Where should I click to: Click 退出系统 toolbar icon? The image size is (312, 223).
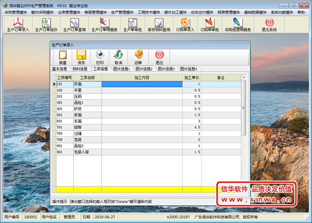coord(269,25)
